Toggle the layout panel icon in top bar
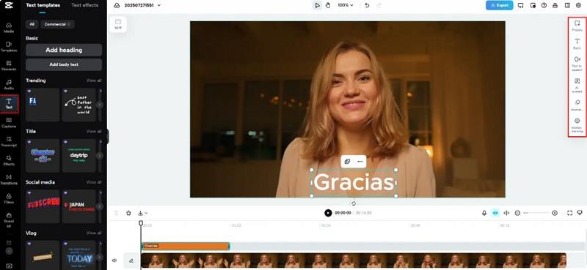The height and width of the screenshot is (270, 587). tap(567, 5)
